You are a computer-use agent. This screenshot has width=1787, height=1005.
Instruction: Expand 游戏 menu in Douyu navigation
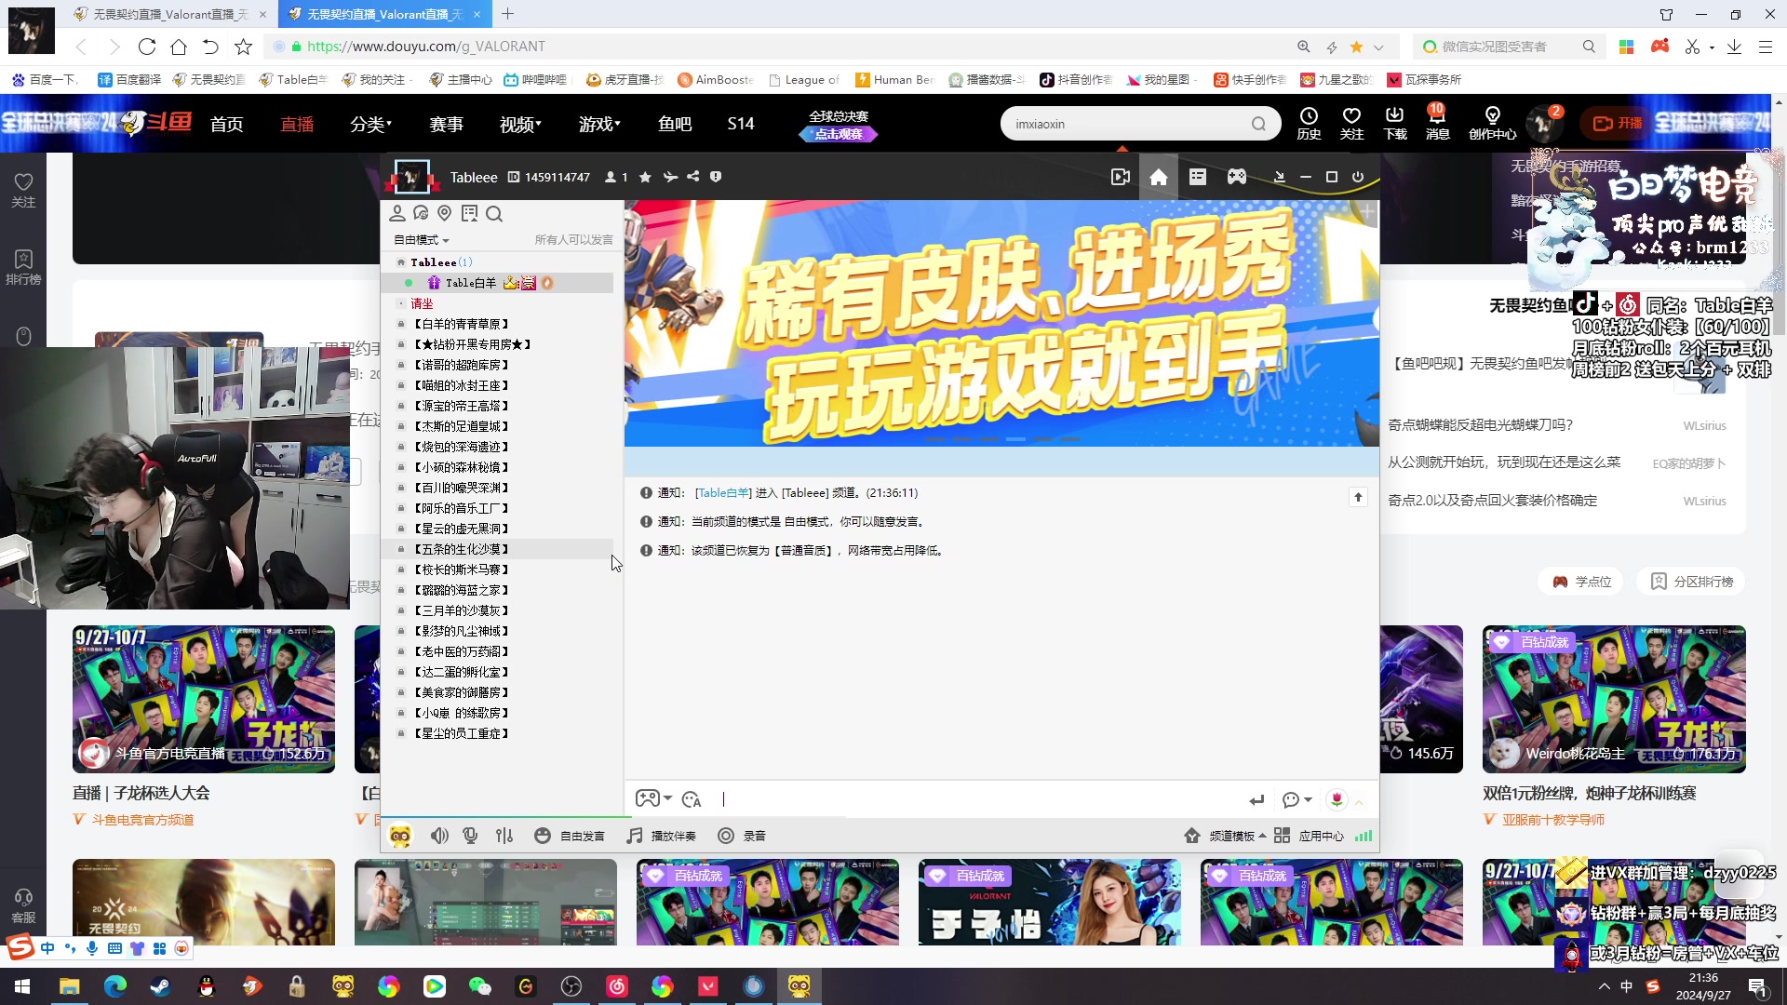pos(599,124)
